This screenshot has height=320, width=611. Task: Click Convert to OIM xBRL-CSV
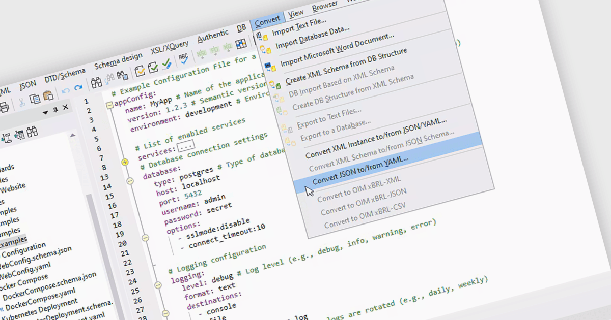[x=366, y=215]
